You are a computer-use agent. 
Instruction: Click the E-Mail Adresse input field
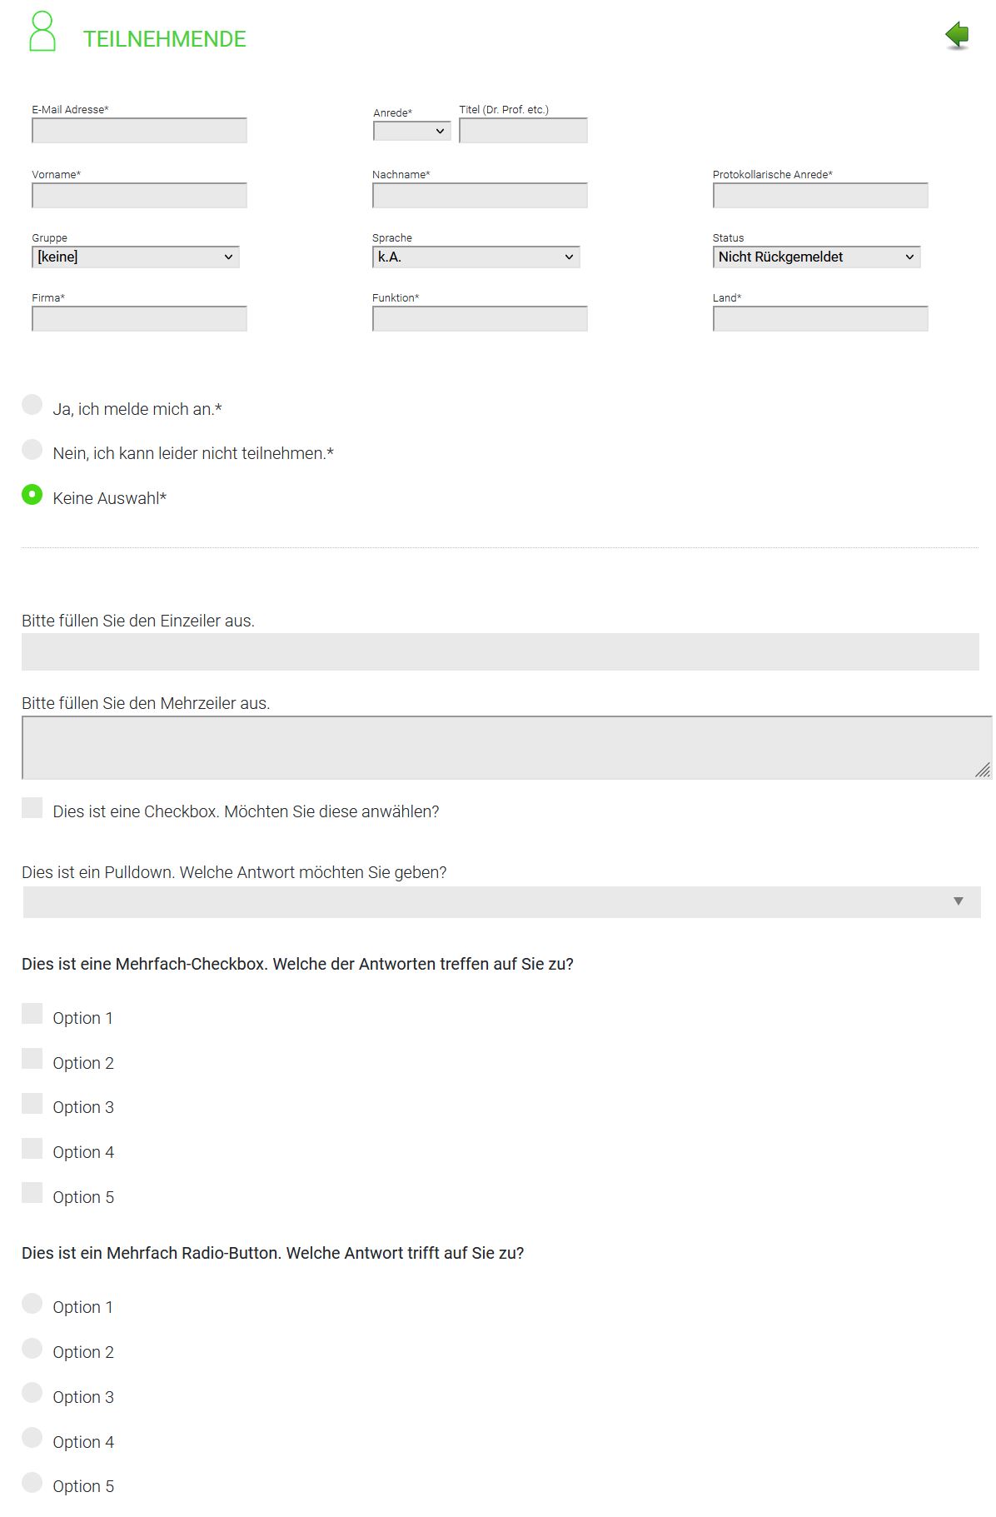pos(139,131)
